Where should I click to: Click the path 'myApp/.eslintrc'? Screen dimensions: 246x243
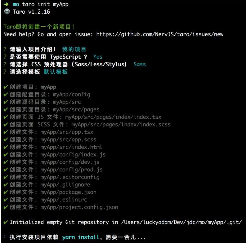point(64,200)
